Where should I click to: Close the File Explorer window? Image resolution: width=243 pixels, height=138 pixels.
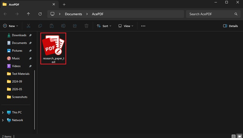point(238,2)
